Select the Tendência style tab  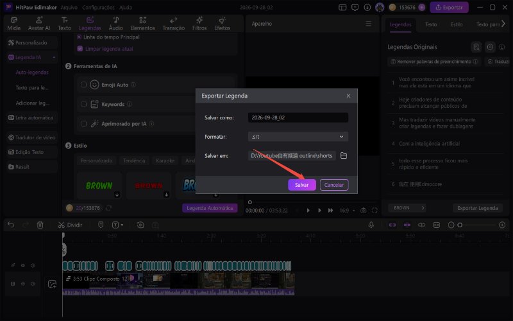coord(134,160)
